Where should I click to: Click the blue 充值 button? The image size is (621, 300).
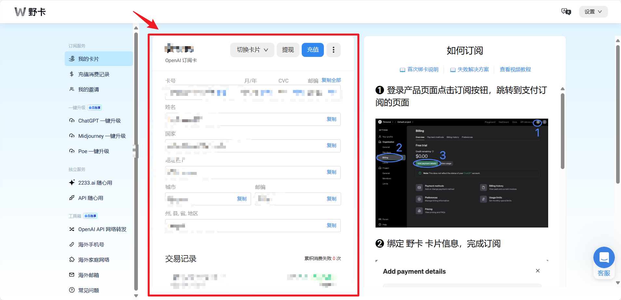pyautogui.click(x=313, y=50)
